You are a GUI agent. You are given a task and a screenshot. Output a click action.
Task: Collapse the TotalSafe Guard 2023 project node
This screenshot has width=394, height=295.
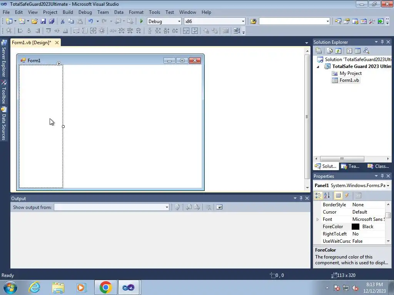point(318,67)
